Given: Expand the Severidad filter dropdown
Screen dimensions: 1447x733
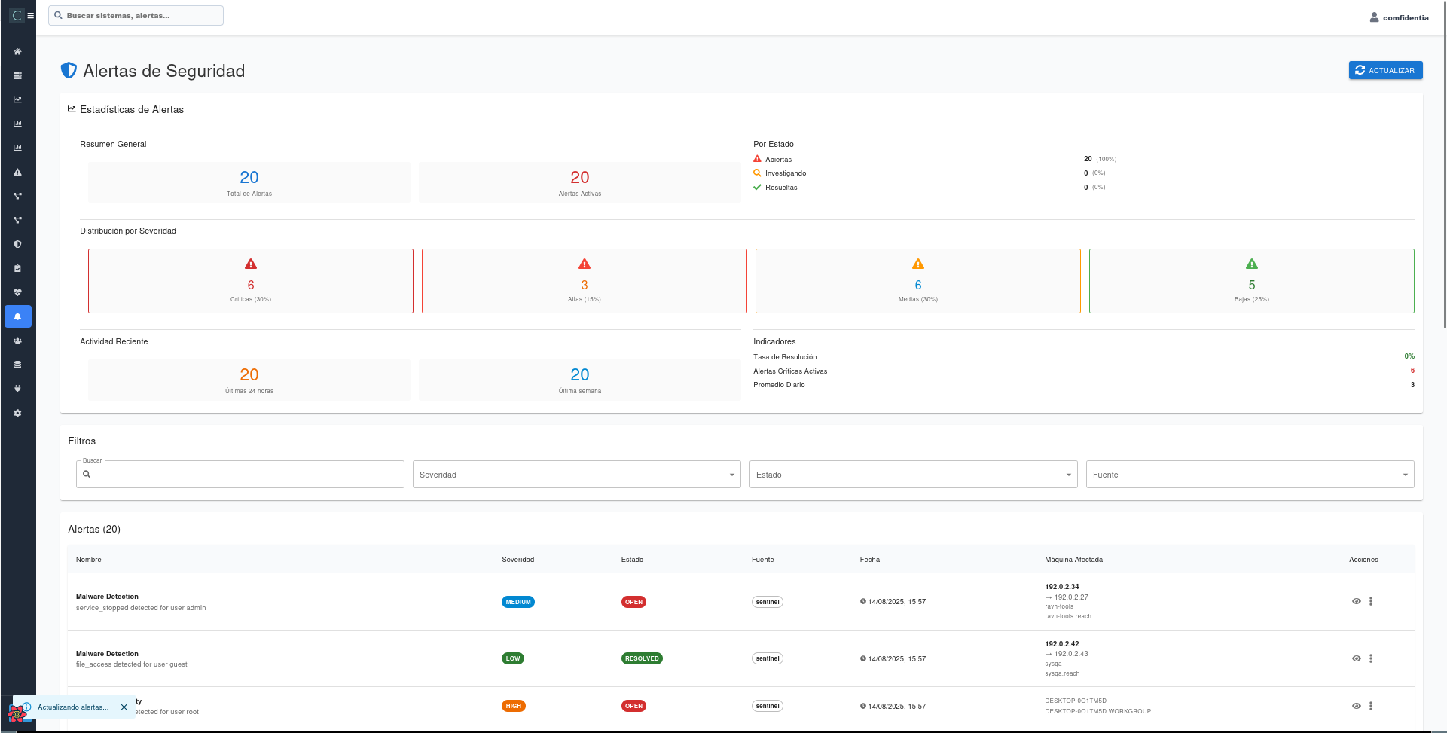Looking at the screenshot, I should (x=576, y=475).
